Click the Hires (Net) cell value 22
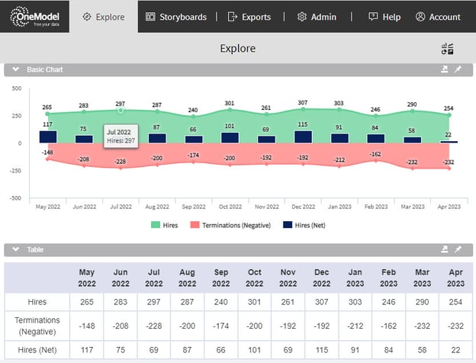The image size is (476, 363). coord(455,350)
